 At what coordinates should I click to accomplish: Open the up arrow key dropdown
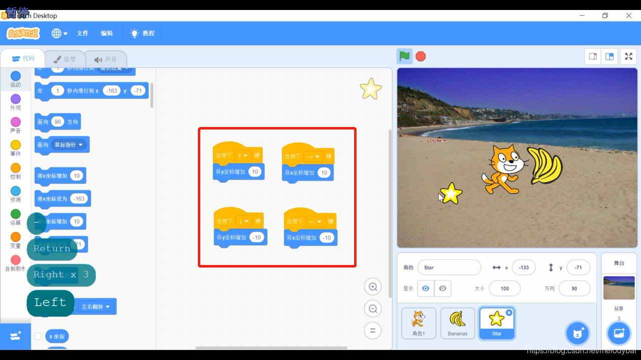coord(243,155)
